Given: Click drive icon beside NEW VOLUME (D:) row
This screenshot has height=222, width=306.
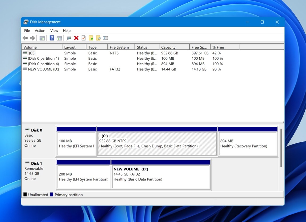Looking at the screenshot, I should pyautogui.click(x=25, y=69).
